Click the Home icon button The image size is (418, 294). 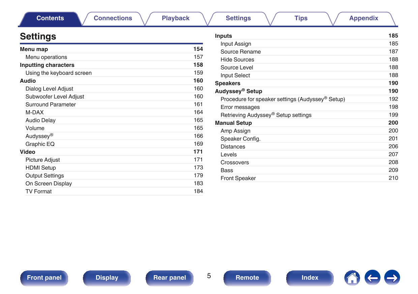(x=352, y=278)
